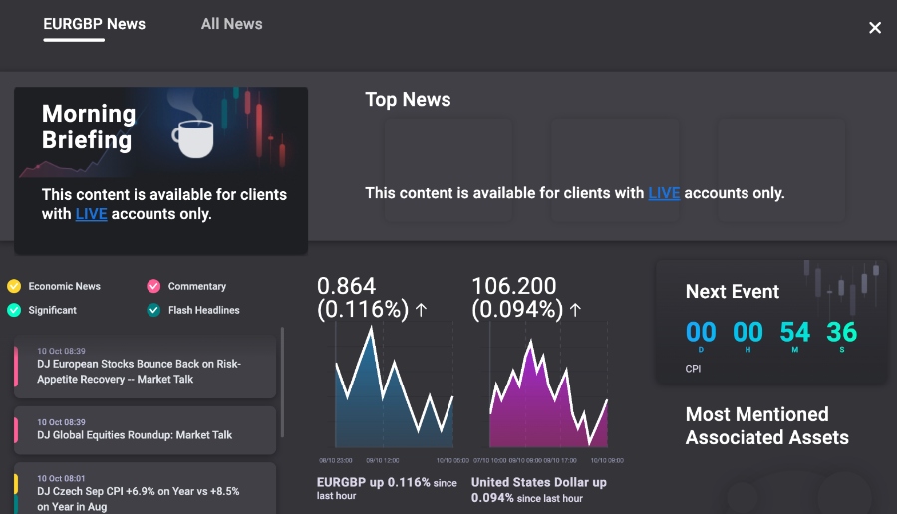
Task: Click the coffee cup icon in Morning Briefing
Action: pyautogui.click(x=193, y=137)
